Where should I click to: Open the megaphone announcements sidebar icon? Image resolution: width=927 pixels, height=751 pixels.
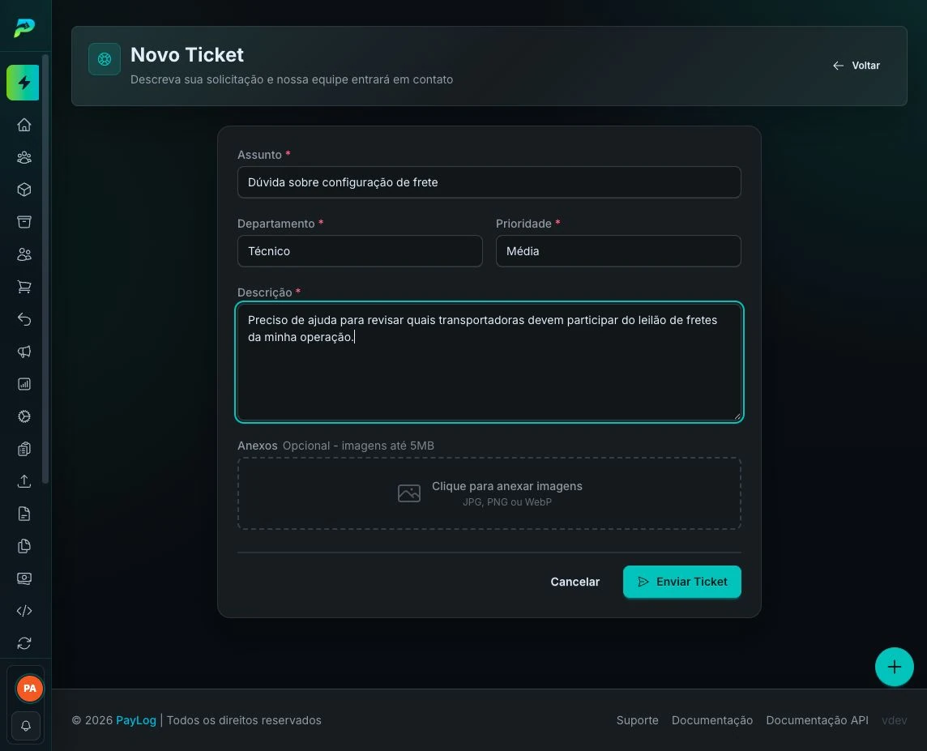[x=24, y=352]
